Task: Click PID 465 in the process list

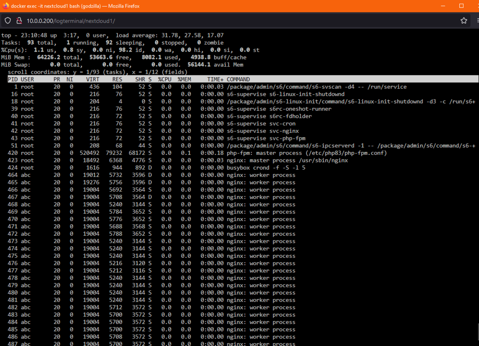Action: (x=12, y=182)
